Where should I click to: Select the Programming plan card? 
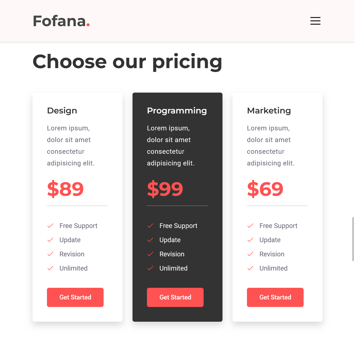[177, 207]
